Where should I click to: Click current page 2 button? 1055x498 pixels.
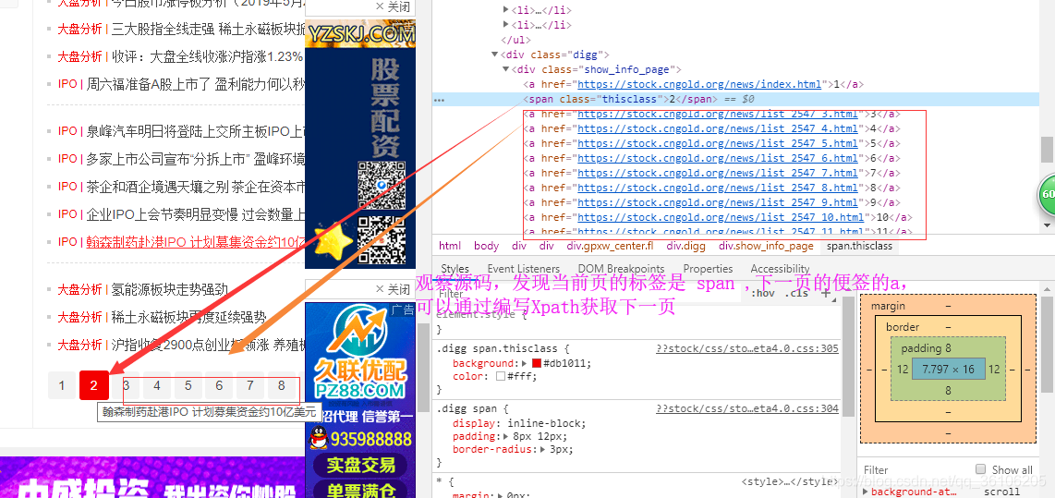(93, 385)
